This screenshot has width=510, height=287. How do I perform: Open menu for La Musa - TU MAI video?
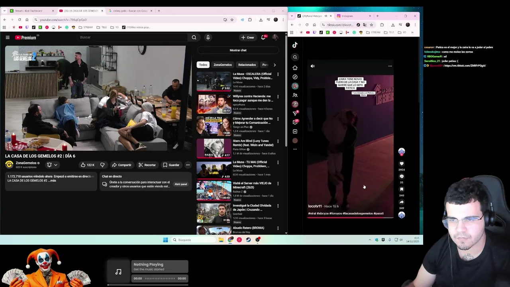click(278, 163)
